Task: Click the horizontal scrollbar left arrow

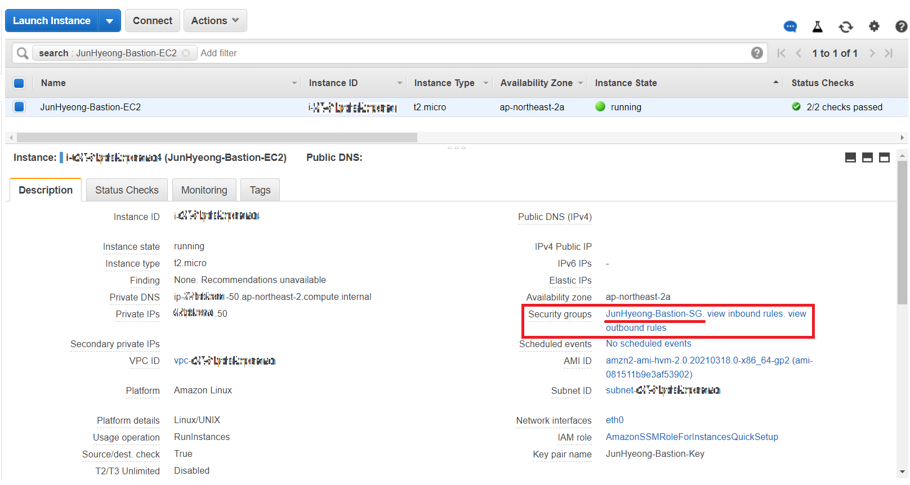Action: point(11,137)
